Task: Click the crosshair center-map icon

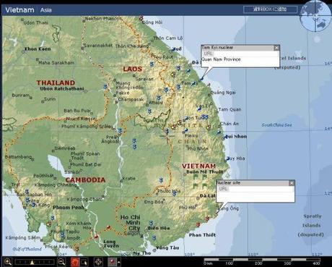Action: (98, 261)
